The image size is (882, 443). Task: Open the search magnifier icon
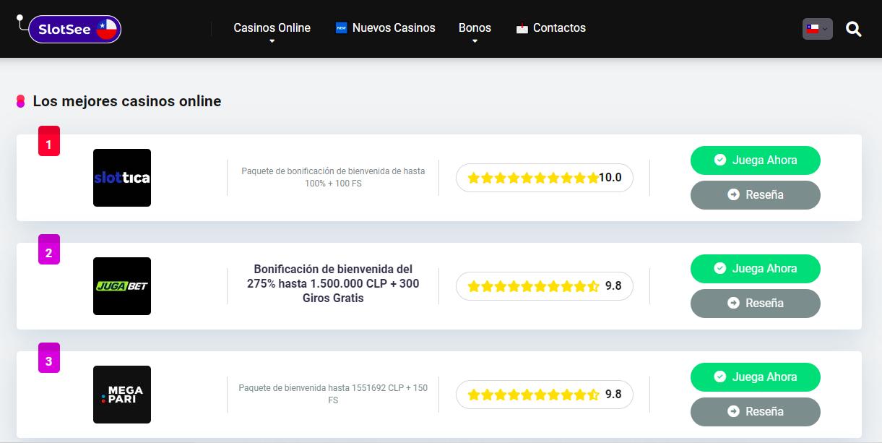pyautogui.click(x=853, y=29)
